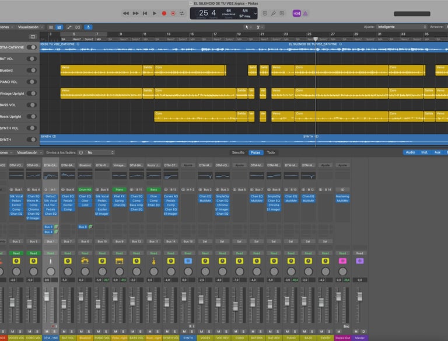Viewport: 448px width, 341px height.
Task: Click guitar icon on Roots Upright channel
Action: [154, 260]
